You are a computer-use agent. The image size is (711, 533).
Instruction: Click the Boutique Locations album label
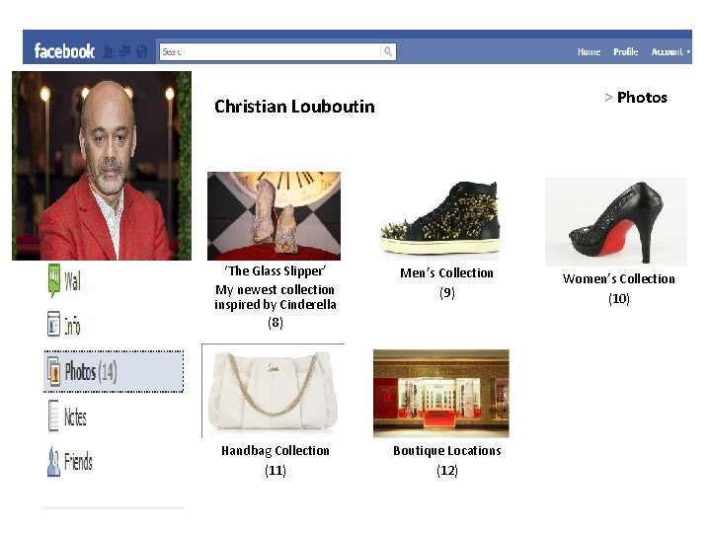pyautogui.click(x=447, y=451)
